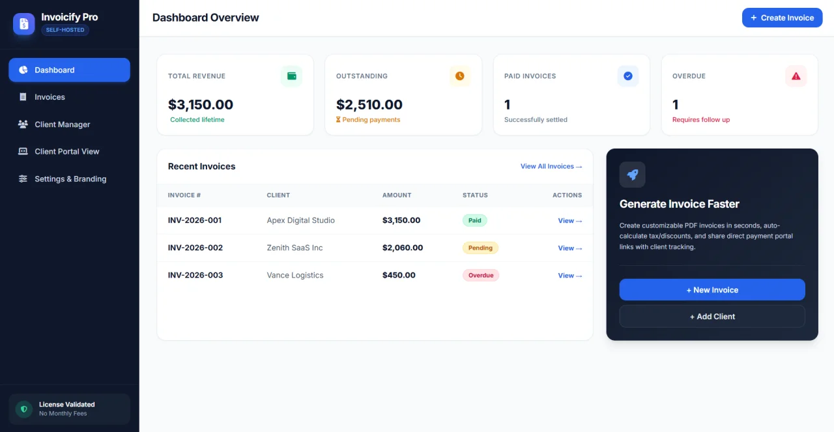Click the Total Revenue $3,150.00 value
The width and height of the screenshot is (834, 432).
(x=201, y=105)
